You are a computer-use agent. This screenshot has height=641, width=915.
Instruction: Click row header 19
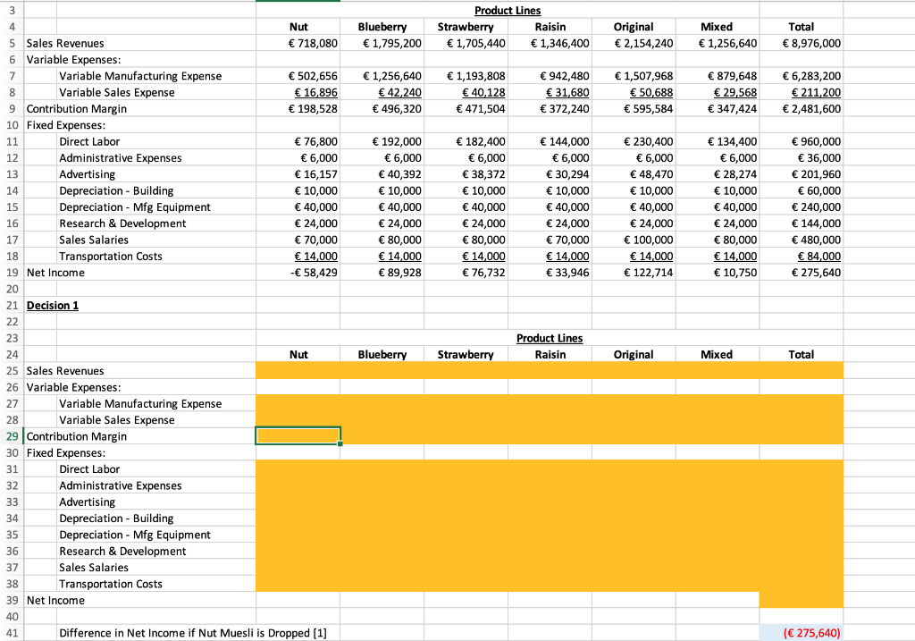coord(12,272)
